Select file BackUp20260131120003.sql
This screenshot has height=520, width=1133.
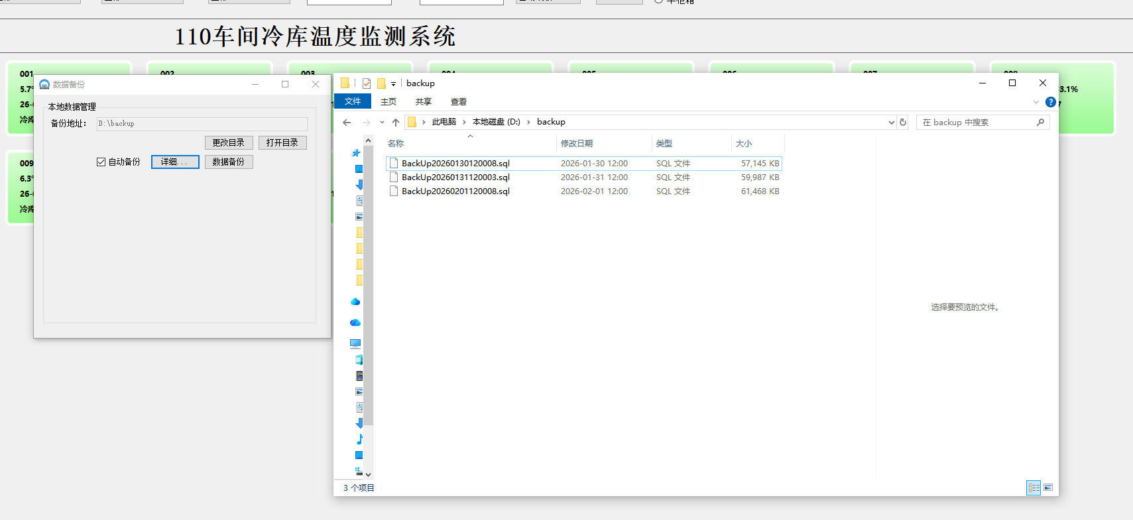coord(455,178)
